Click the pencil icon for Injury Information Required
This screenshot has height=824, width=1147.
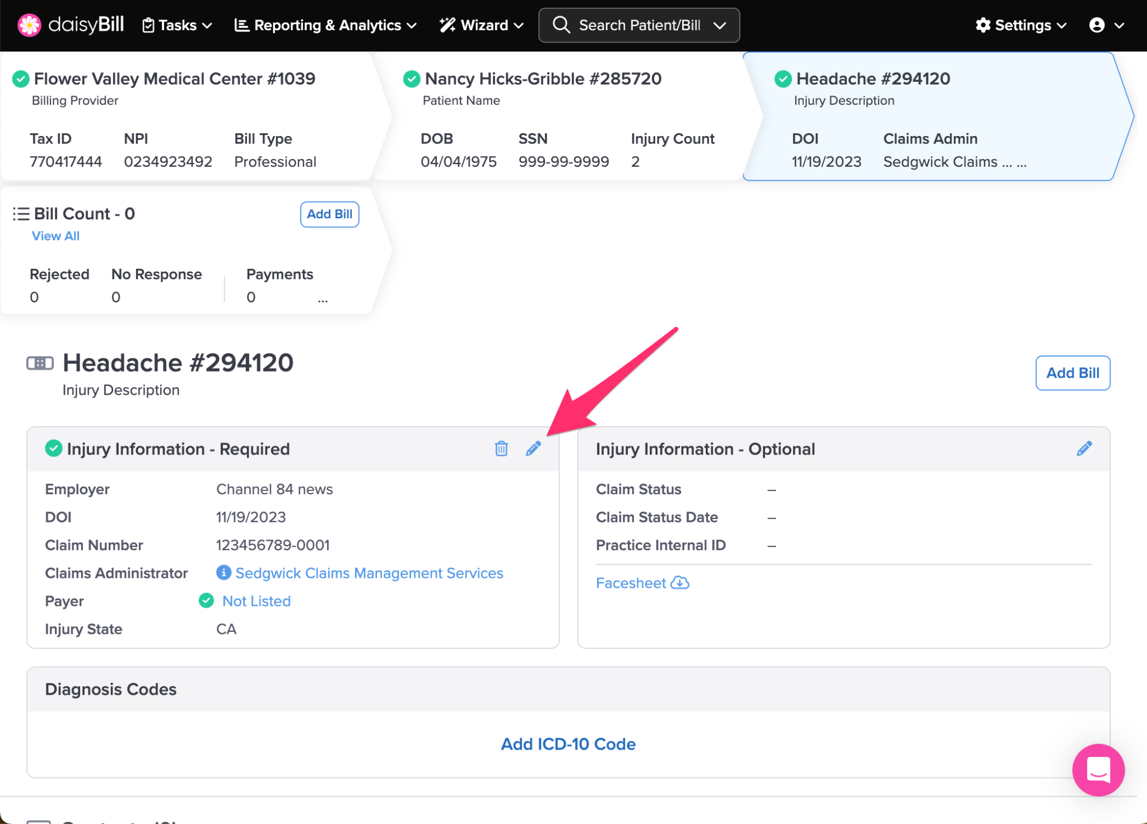533,448
